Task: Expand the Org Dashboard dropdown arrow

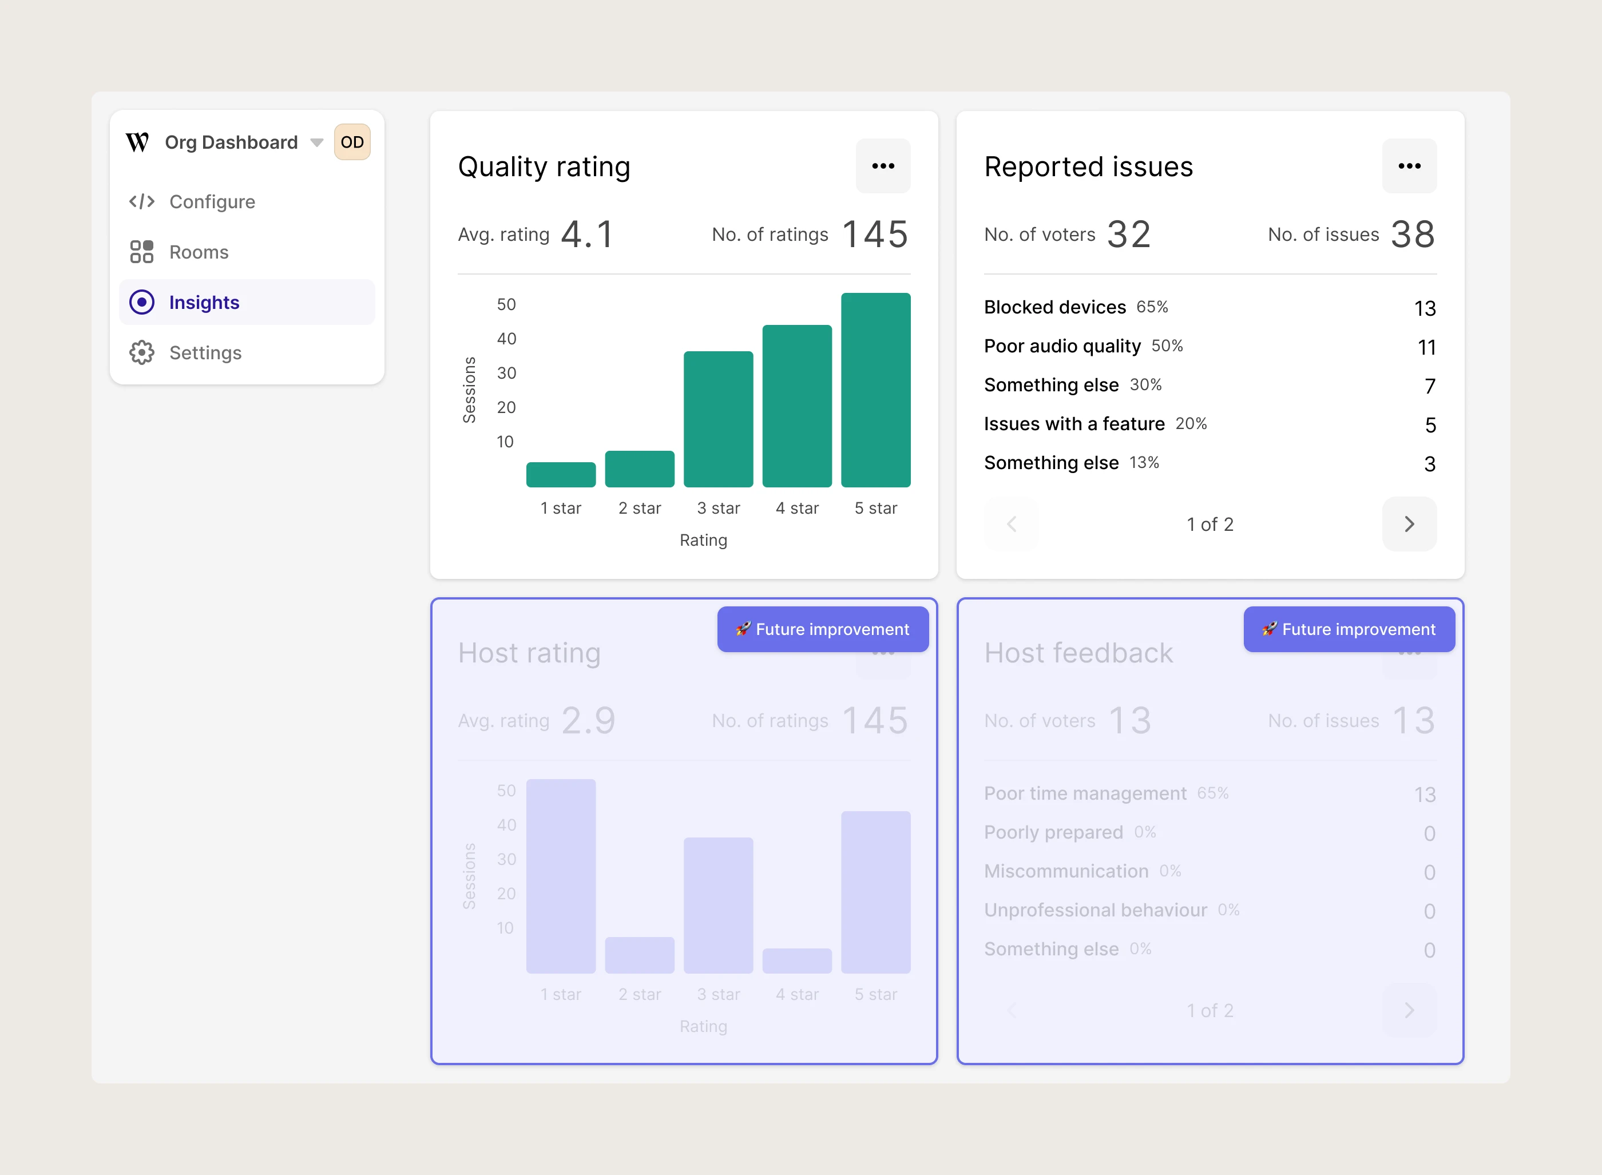Action: coord(316,143)
